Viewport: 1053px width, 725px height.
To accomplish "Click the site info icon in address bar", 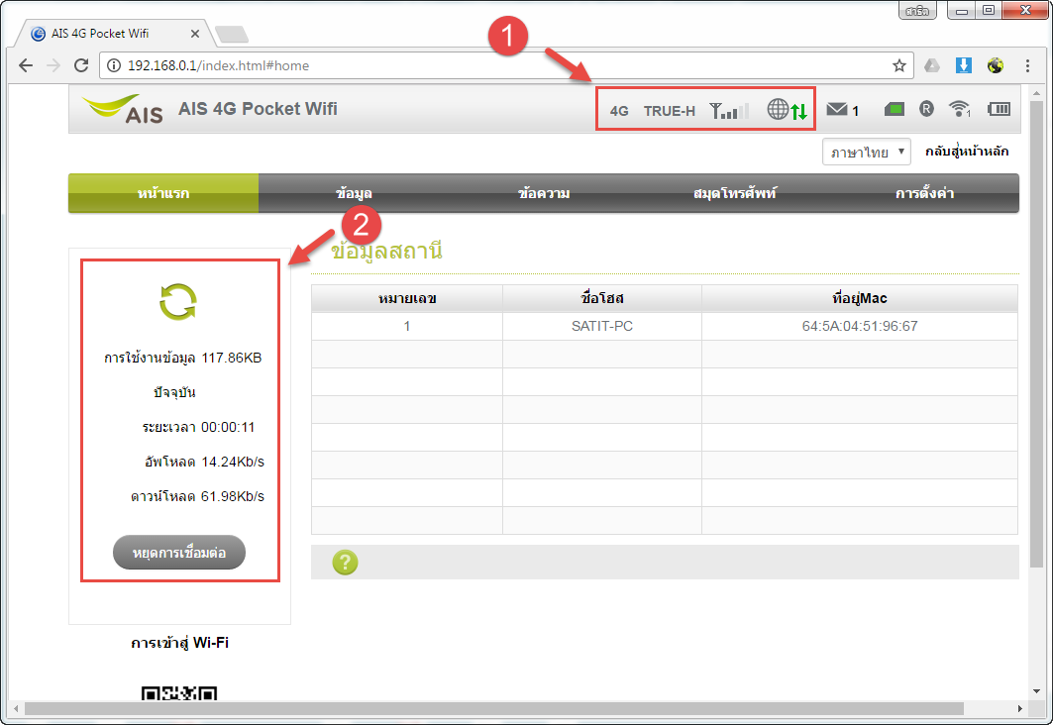I will coord(114,65).
